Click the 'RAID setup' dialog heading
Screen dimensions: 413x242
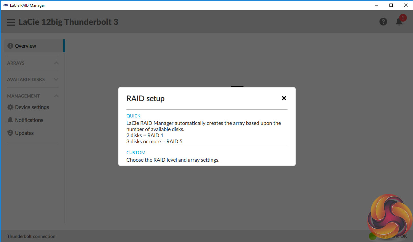[145, 98]
